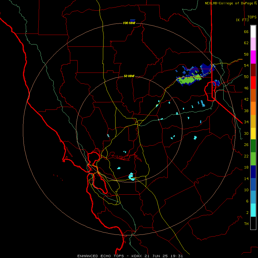The height and width of the screenshot is (258, 258).
Task: Click the largest cyan echo near 50 NMI ring bottom
Action: tap(132, 177)
